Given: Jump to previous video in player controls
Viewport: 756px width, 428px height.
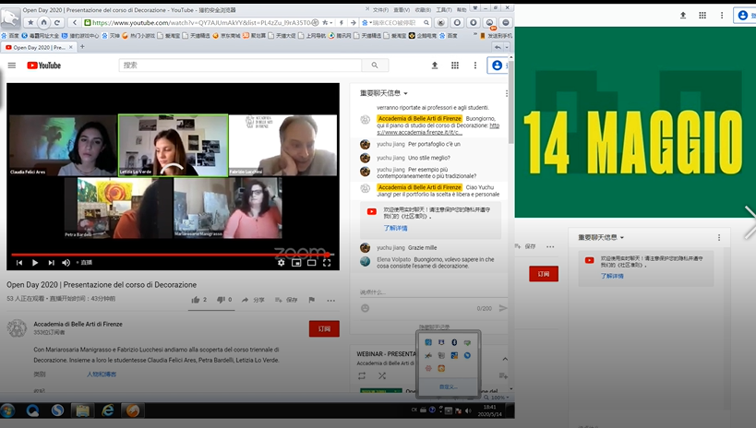Looking at the screenshot, I should tap(19, 263).
